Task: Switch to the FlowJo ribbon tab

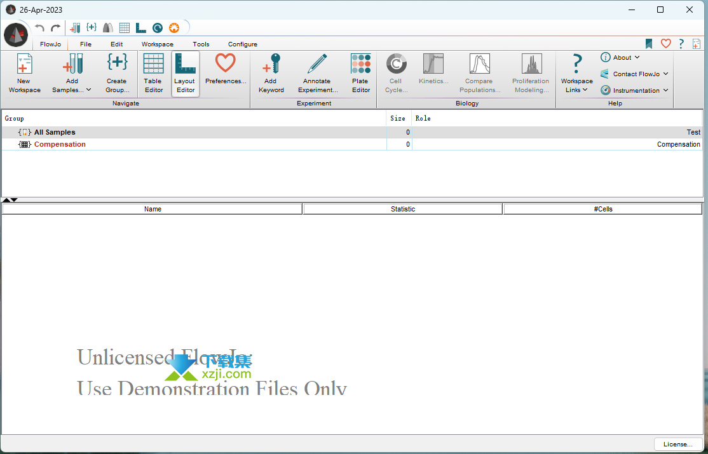Action: tap(50, 44)
